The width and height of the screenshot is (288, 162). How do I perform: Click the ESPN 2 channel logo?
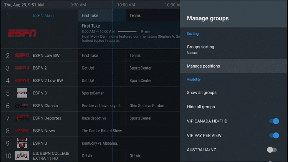[x=22, y=68]
